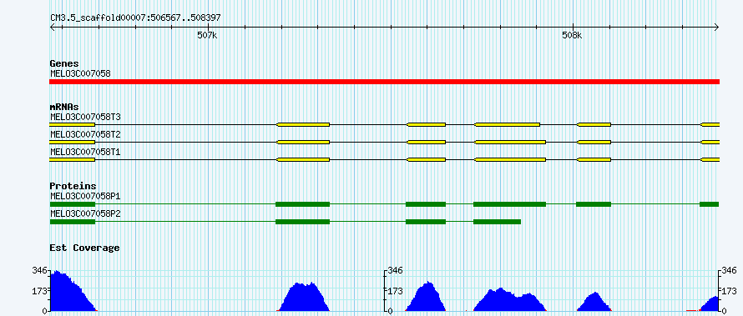Screen dimensions: 743x316
Task: Select the first yellow exon of MELO3C007058T3
Action: (x=72, y=124)
